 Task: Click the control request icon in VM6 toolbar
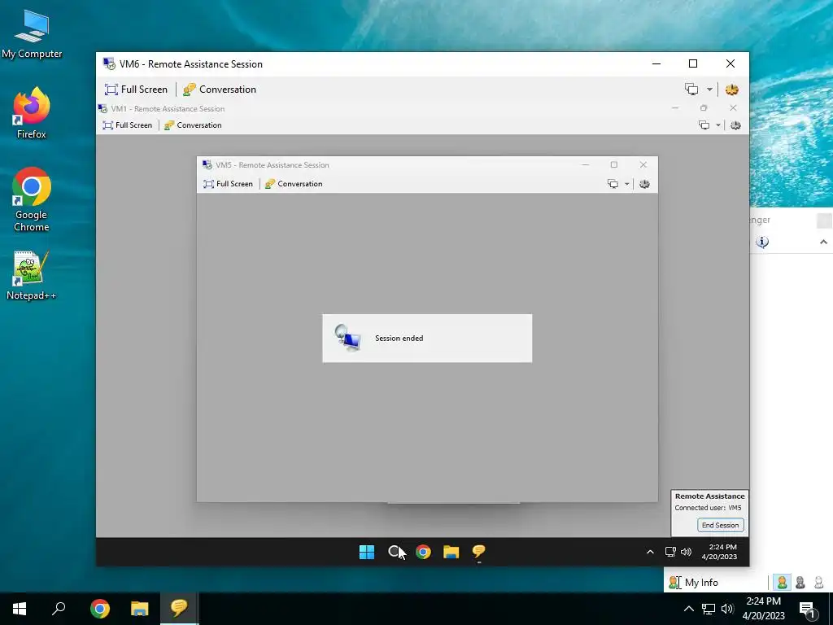pos(732,90)
